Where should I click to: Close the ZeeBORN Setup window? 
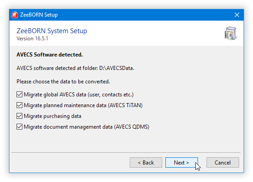point(237,15)
